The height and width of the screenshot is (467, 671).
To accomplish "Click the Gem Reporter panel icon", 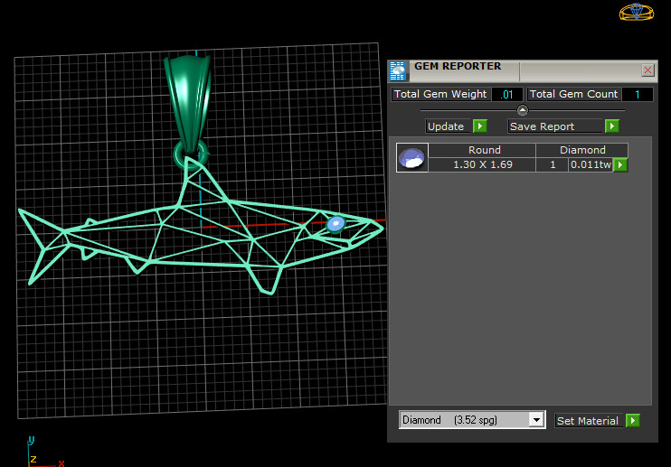I will pyautogui.click(x=398, y=71).
